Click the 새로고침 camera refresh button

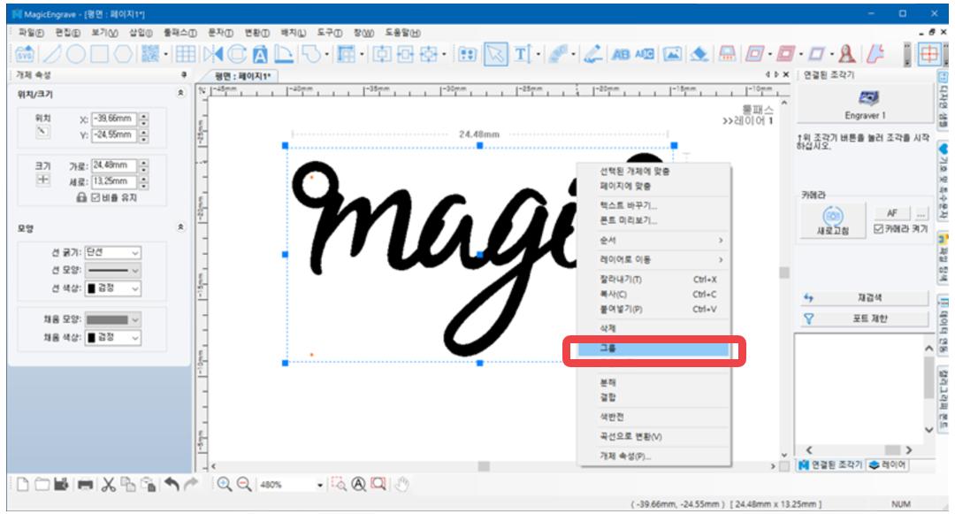[x=833, y=221]
